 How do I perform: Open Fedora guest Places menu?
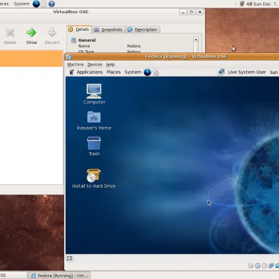[114, 72]
